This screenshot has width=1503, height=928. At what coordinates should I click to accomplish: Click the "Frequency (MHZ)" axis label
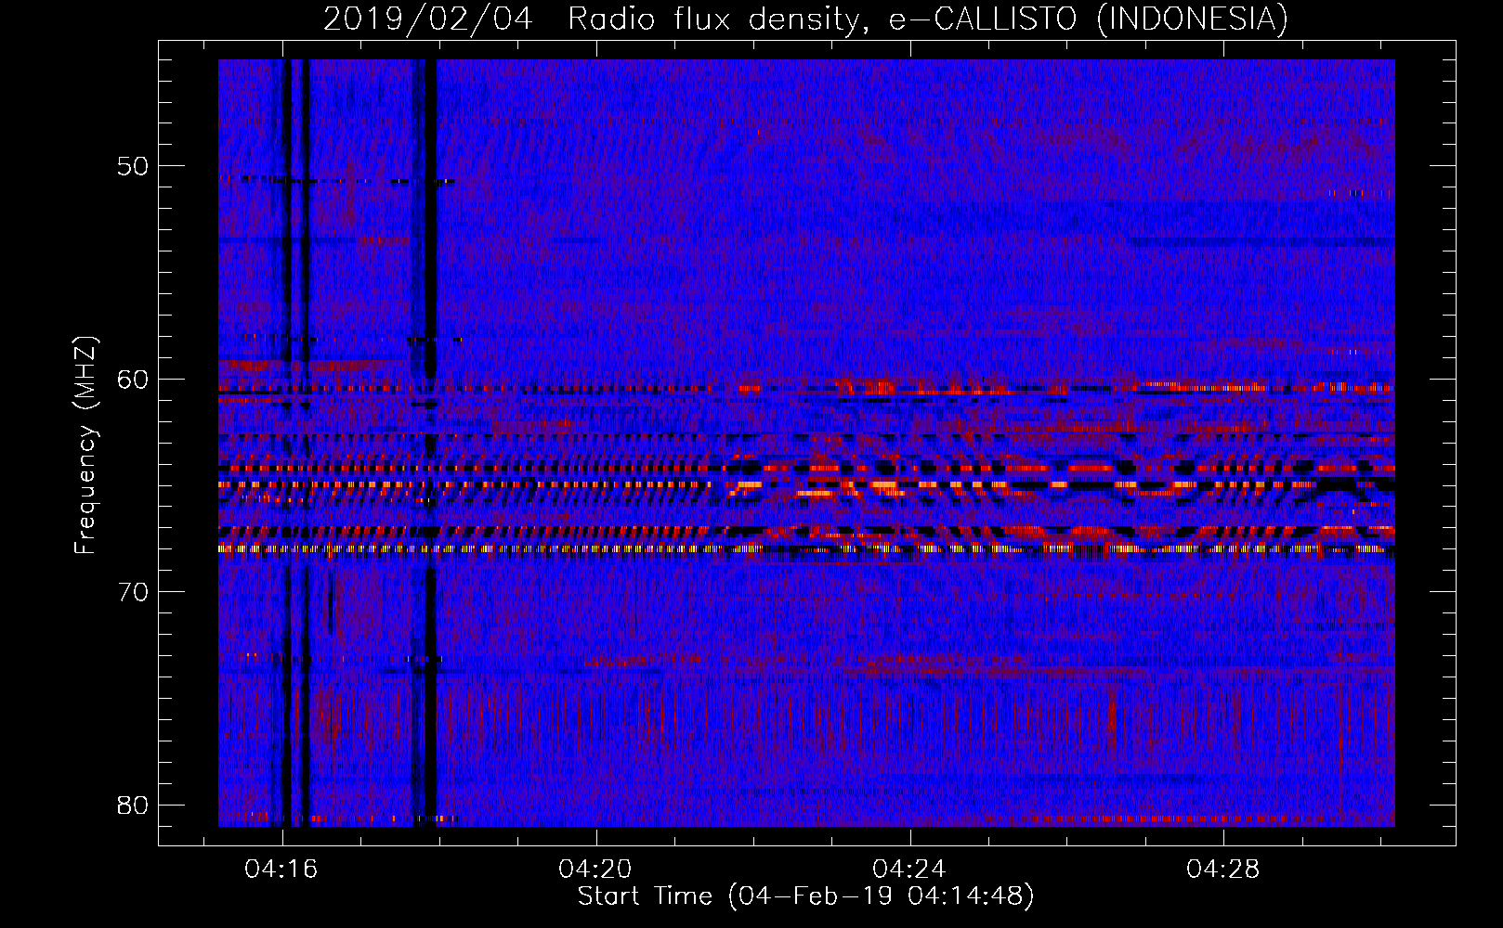(85, 445)
